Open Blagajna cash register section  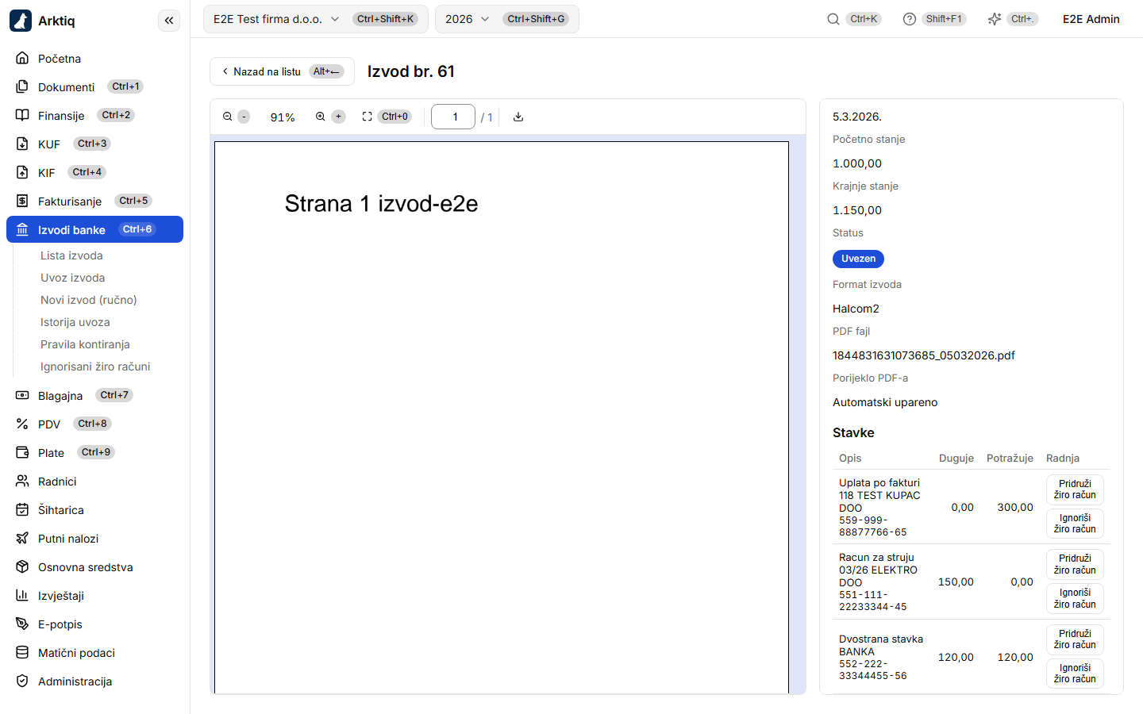point(94,395)
